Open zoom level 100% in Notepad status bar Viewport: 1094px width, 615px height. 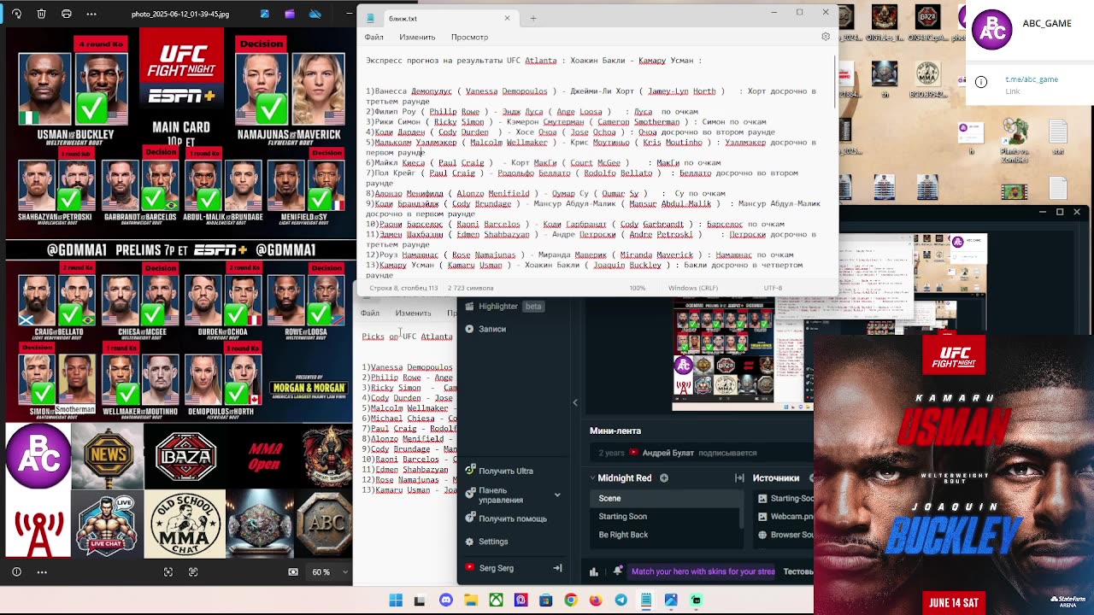pyautogui.click(x=637, y=288)
